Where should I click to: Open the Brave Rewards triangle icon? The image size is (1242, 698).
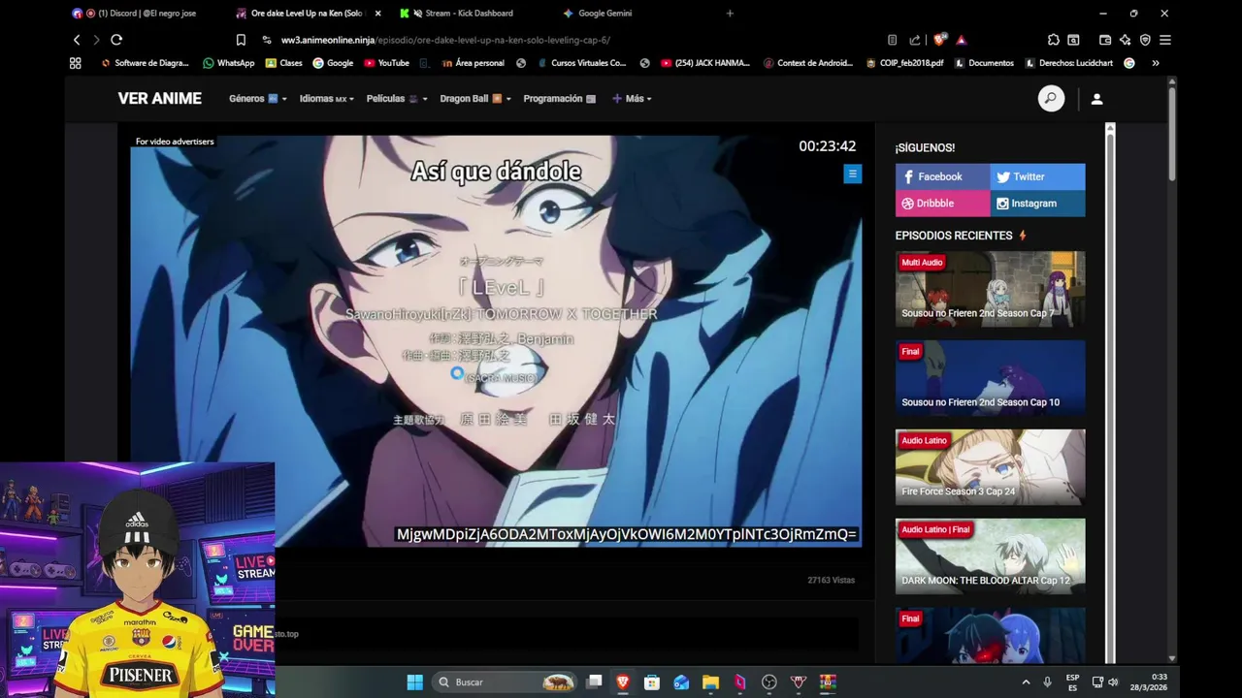(x=961, y=40)
